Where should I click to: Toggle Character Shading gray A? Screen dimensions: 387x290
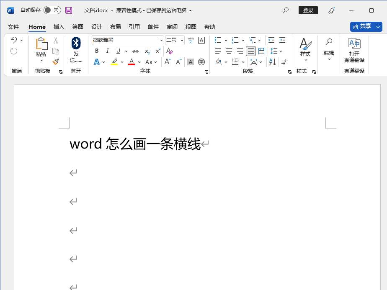(x=191, y=62)
